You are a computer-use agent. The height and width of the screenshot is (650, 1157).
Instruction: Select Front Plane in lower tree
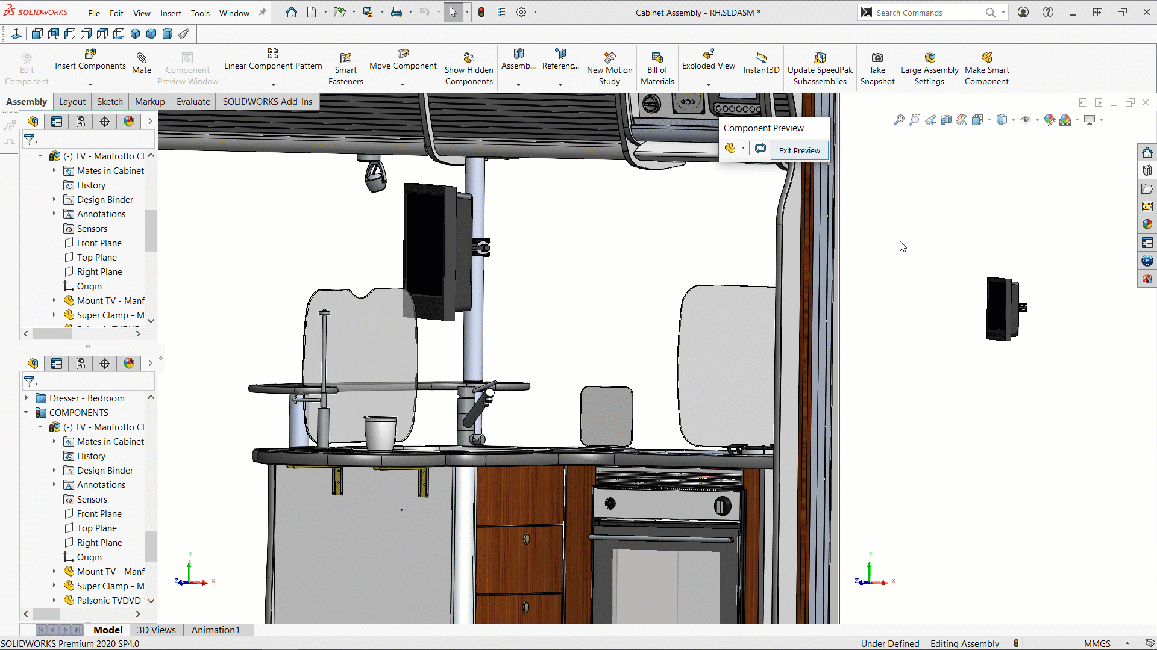99,513
